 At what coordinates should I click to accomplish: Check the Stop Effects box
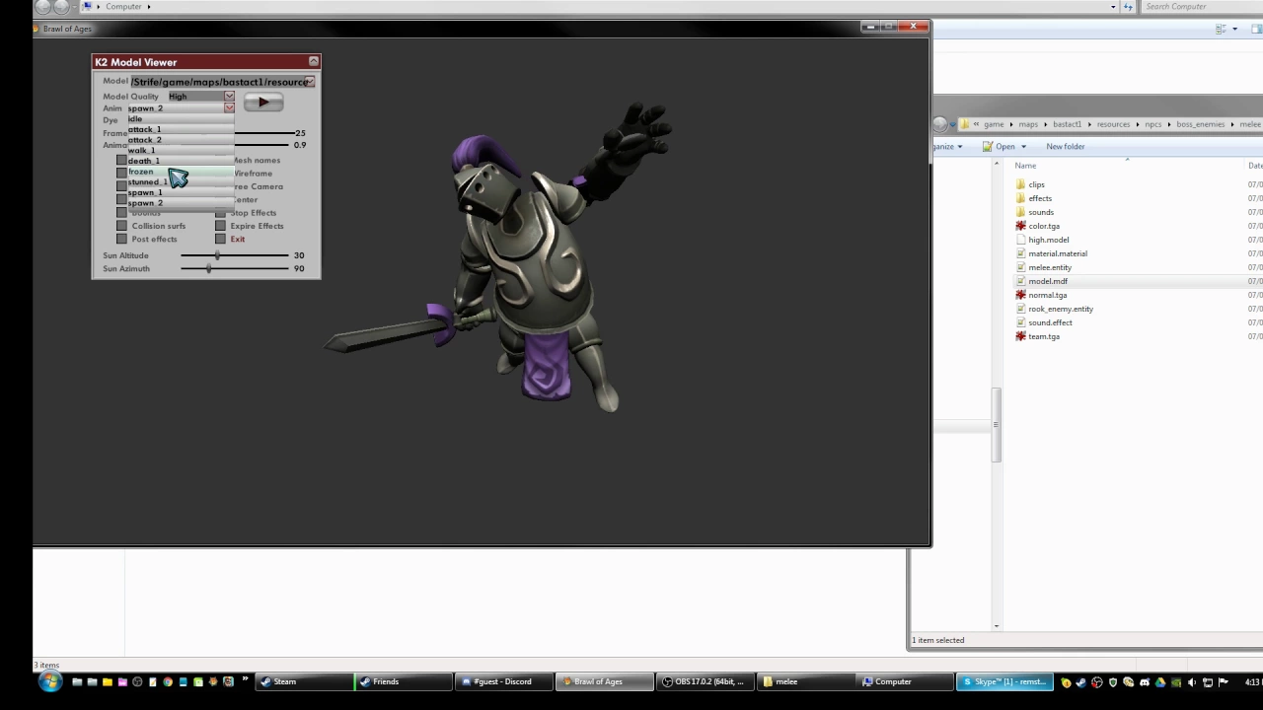[x=221, y=213]
